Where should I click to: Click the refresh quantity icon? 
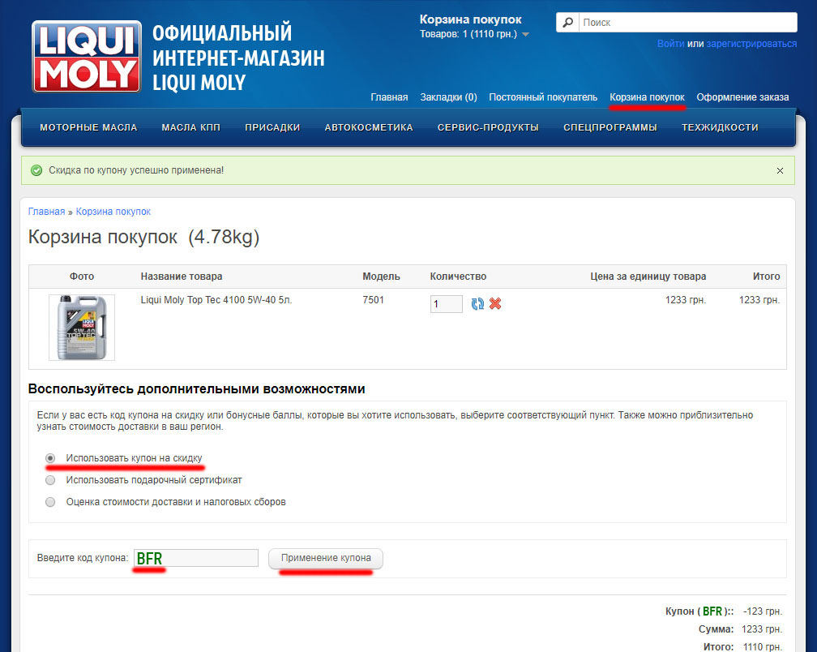coord(477,304)
